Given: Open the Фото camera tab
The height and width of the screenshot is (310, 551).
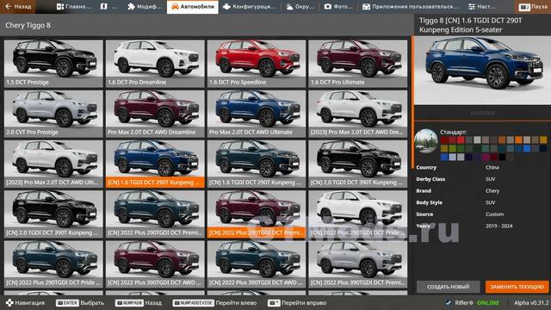Looking at the screenshot, I should [x=338, y=6].
